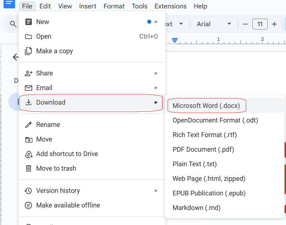This screenshot has height=225, width=286.
Task: Click the search magnifier icon in toolbar
Action: pyautogui.click(x=13, y=24)
